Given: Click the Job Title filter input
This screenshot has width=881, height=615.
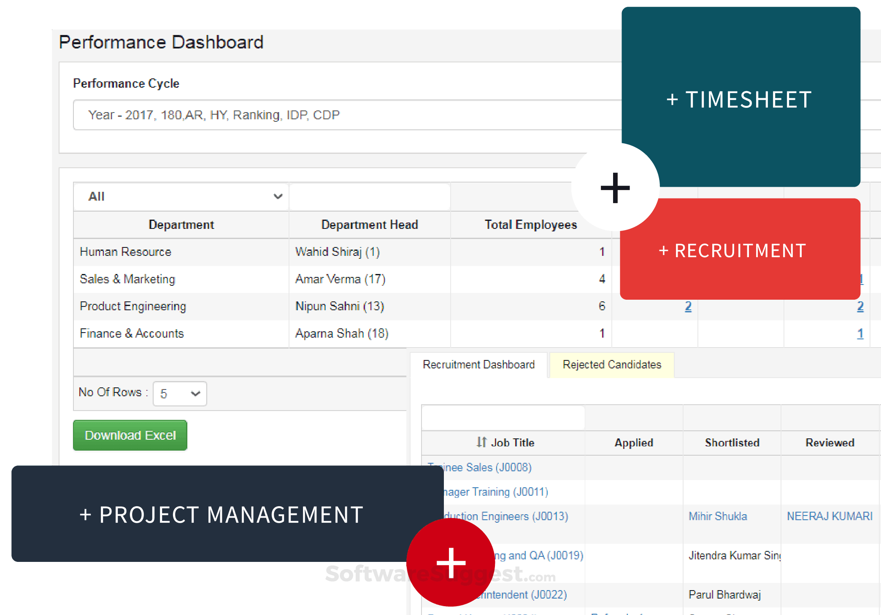Looking at the screenshot, I should 503,418.
